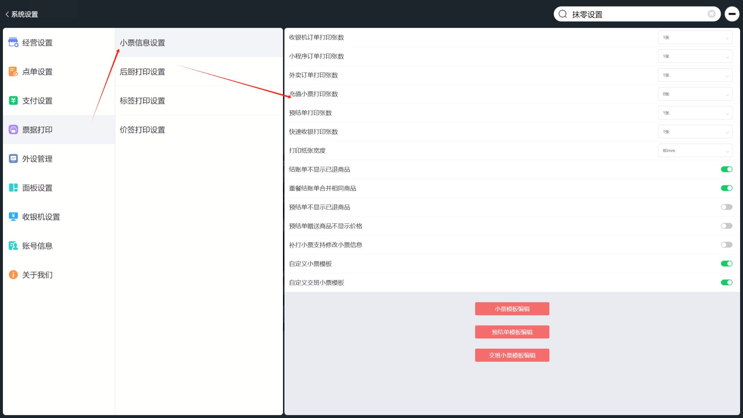
Task: Toggle 结账单不显示已退商品 switch
Action: click(726, 169)
